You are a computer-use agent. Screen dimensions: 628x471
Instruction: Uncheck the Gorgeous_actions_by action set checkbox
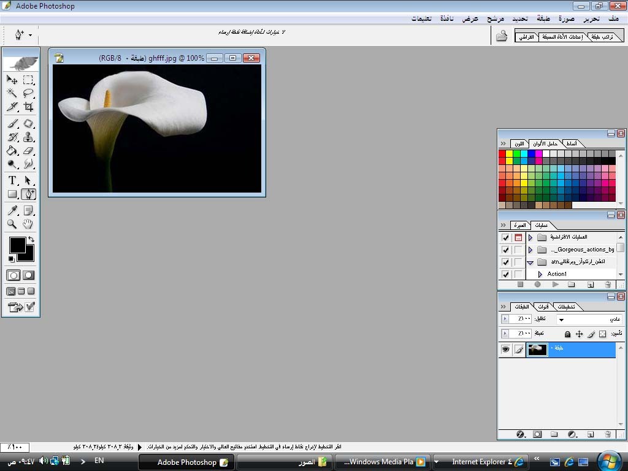click(x=505, y=250)
